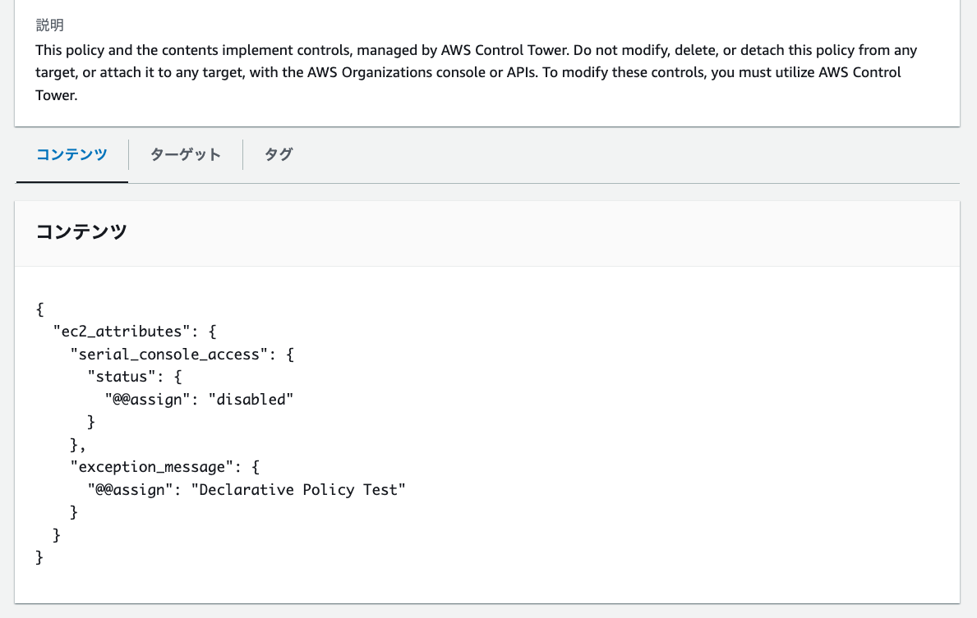Screen dimensions: 977x618
Task: Click the 説明 label
Action: click(49, 25)
